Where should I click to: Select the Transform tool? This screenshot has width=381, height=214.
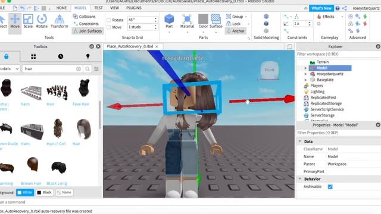pyautogui.click(x=60, y=21)
